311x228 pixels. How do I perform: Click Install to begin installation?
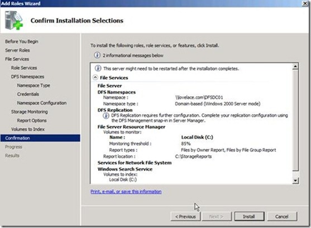[x=249, y=216]
